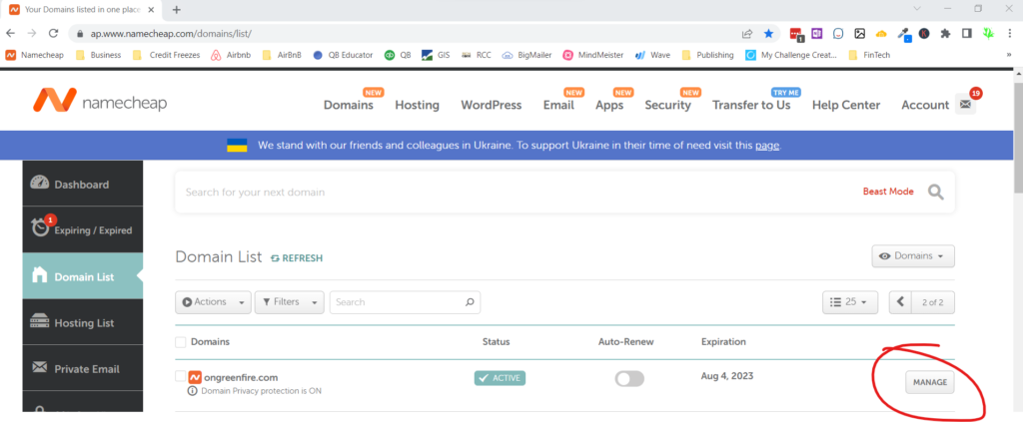Viewport: 1023px width, 422px height.
Task: Toggle auto-renew for ongreenfire.com
Action: coord(629,378)
